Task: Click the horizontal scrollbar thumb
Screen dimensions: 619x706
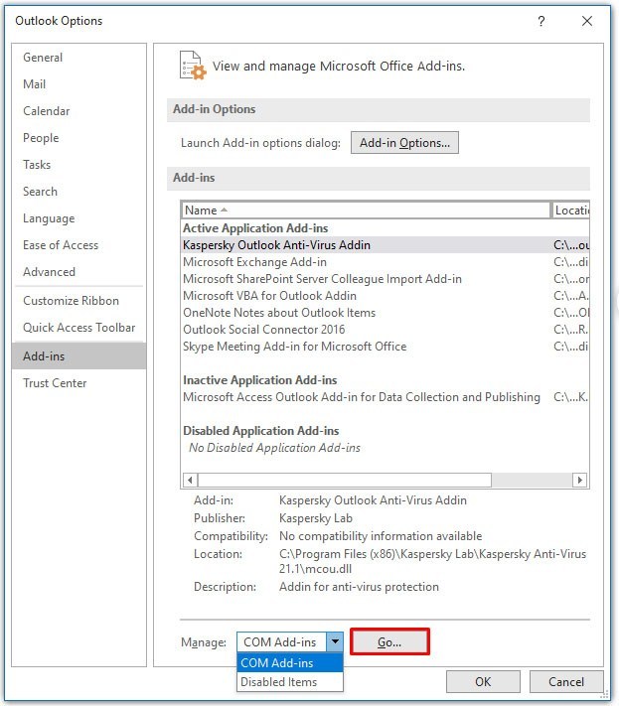Action: tap(345, 480)
